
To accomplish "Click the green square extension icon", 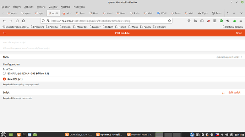I will pyautogui.click(x=234, y=21).
